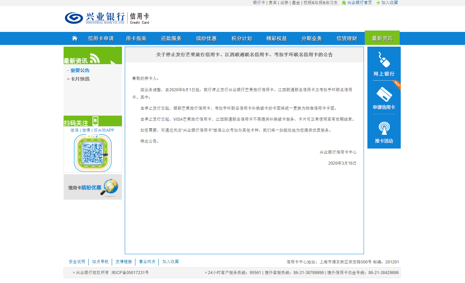
Task: Open 信用卡申请 menu
Action: click(101, 38)
